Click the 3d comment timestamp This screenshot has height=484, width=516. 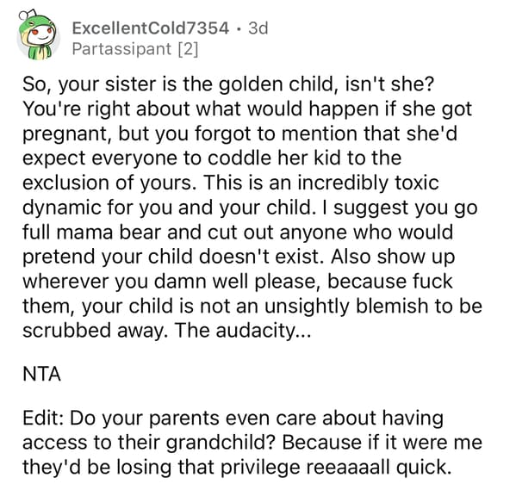pyautogui.click(x=258, y=28)
